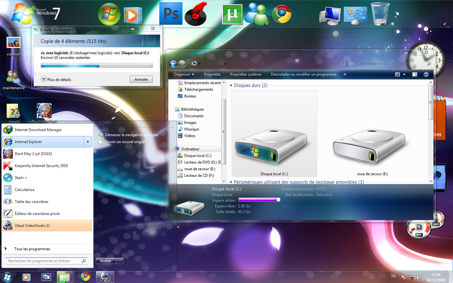Click the Explorer back arrow button
The image size is (453, 283).
(x=173, y=64)
